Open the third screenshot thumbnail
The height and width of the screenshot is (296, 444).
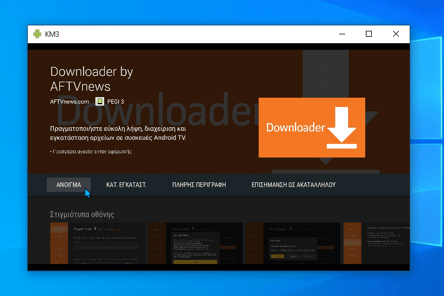tap(293, 243)
